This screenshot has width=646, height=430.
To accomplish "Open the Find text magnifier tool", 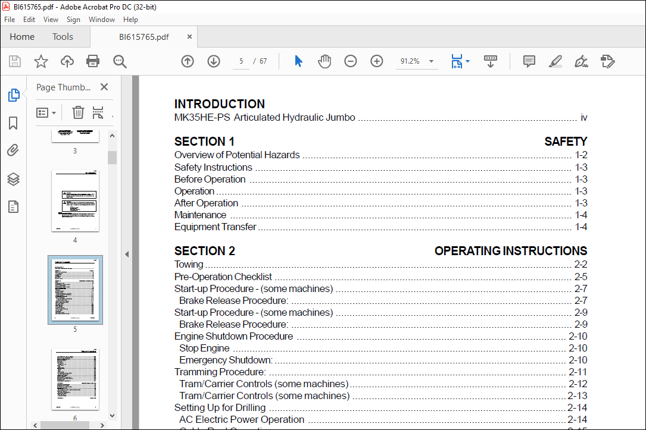I will click(x=120, y=61).
